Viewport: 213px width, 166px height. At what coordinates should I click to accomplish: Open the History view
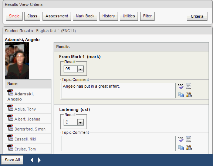pos(109,16)
